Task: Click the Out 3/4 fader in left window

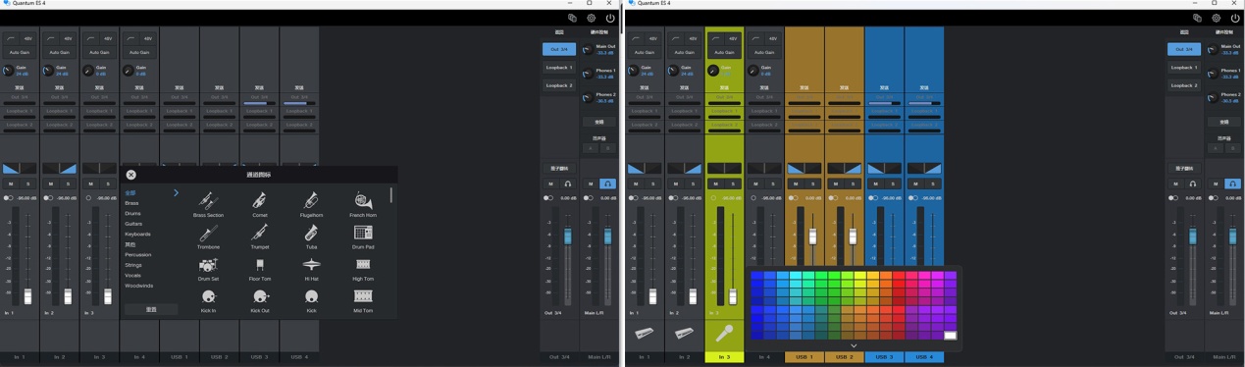Action: (x=567, y=236)
